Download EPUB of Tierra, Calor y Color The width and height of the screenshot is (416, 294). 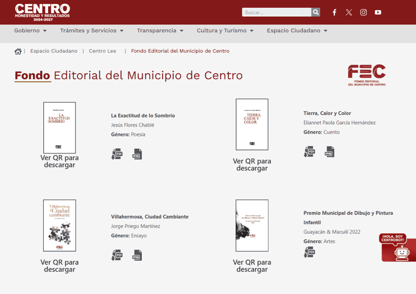click(329, 151)
